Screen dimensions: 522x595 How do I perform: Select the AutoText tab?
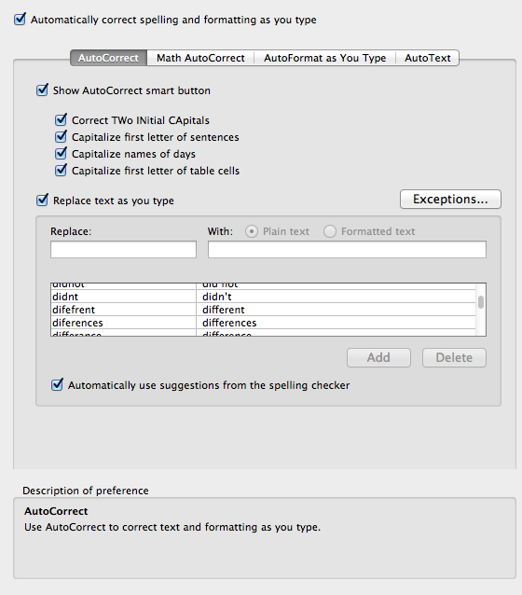427,58
